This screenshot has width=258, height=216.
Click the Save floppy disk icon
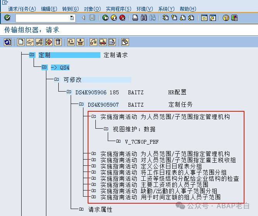pos(92,18)
